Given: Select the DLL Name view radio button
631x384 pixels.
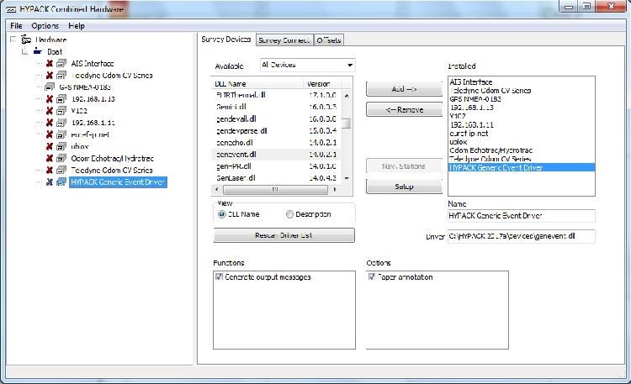Looking at the screenshot, I should click(221, 214).
